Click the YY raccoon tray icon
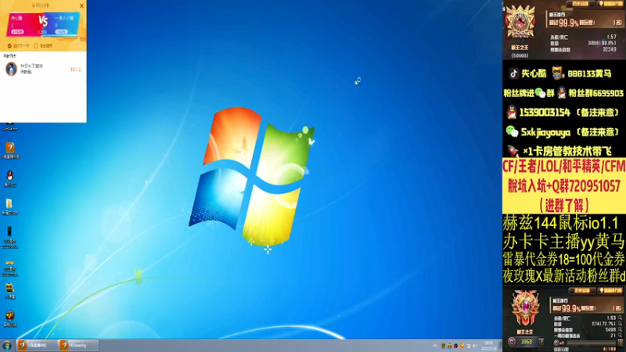 [x=449, y=346]
